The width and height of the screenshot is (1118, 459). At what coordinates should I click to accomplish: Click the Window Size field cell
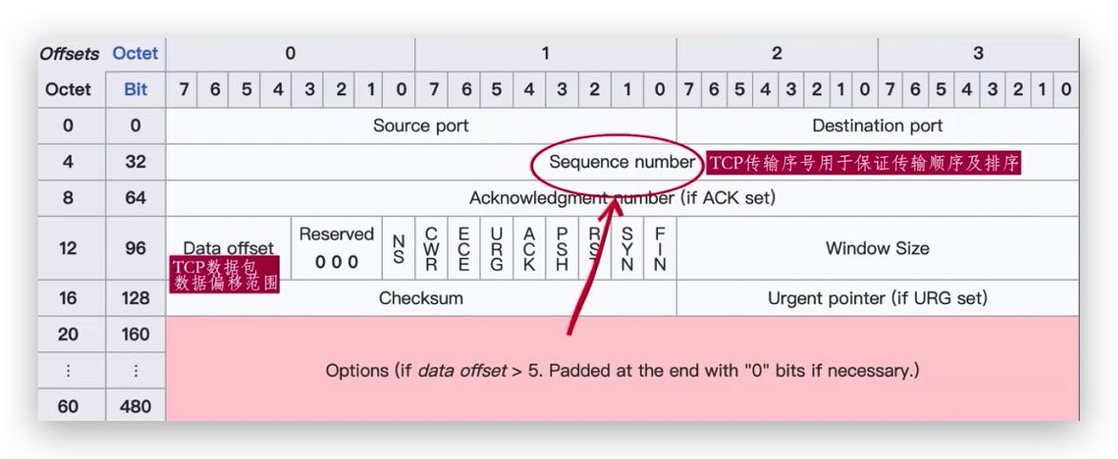[877, 249]
